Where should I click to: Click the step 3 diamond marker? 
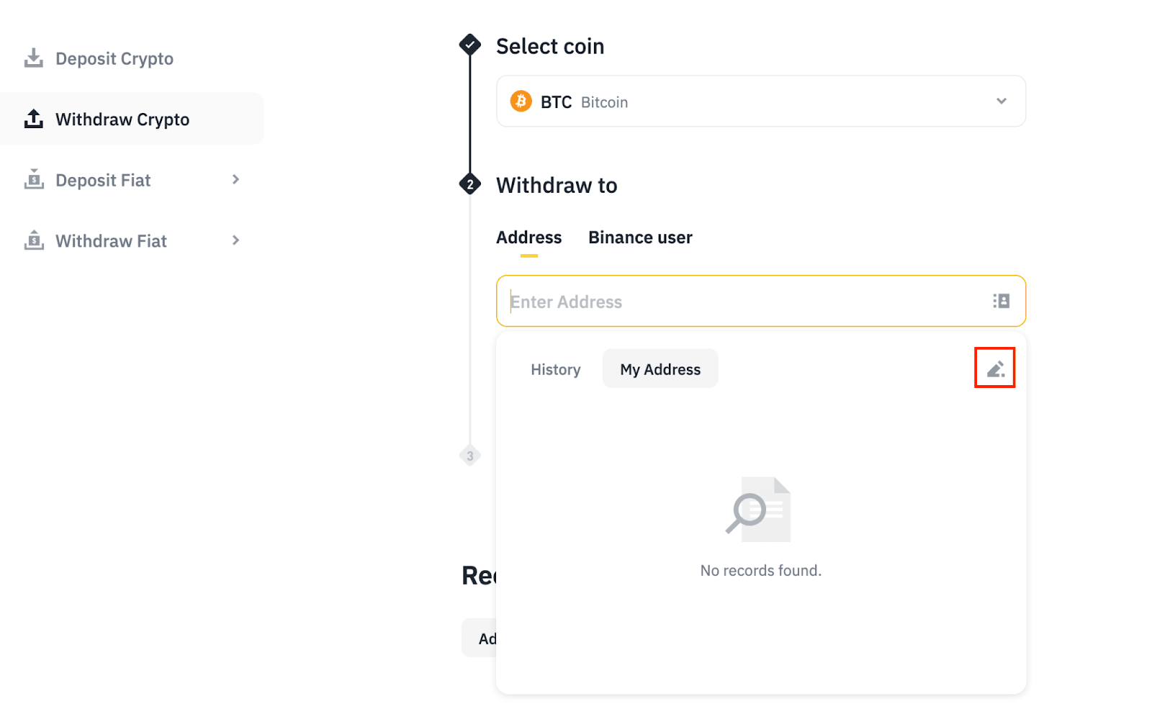(470, 456)
